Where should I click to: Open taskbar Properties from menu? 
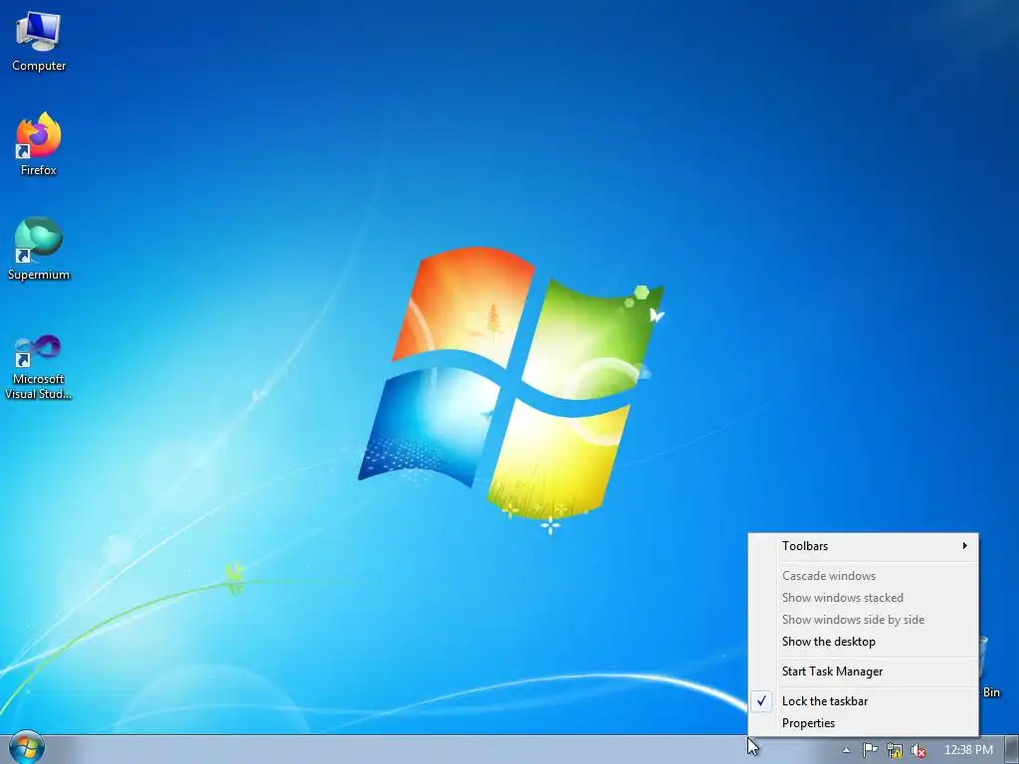click(864, 723)
